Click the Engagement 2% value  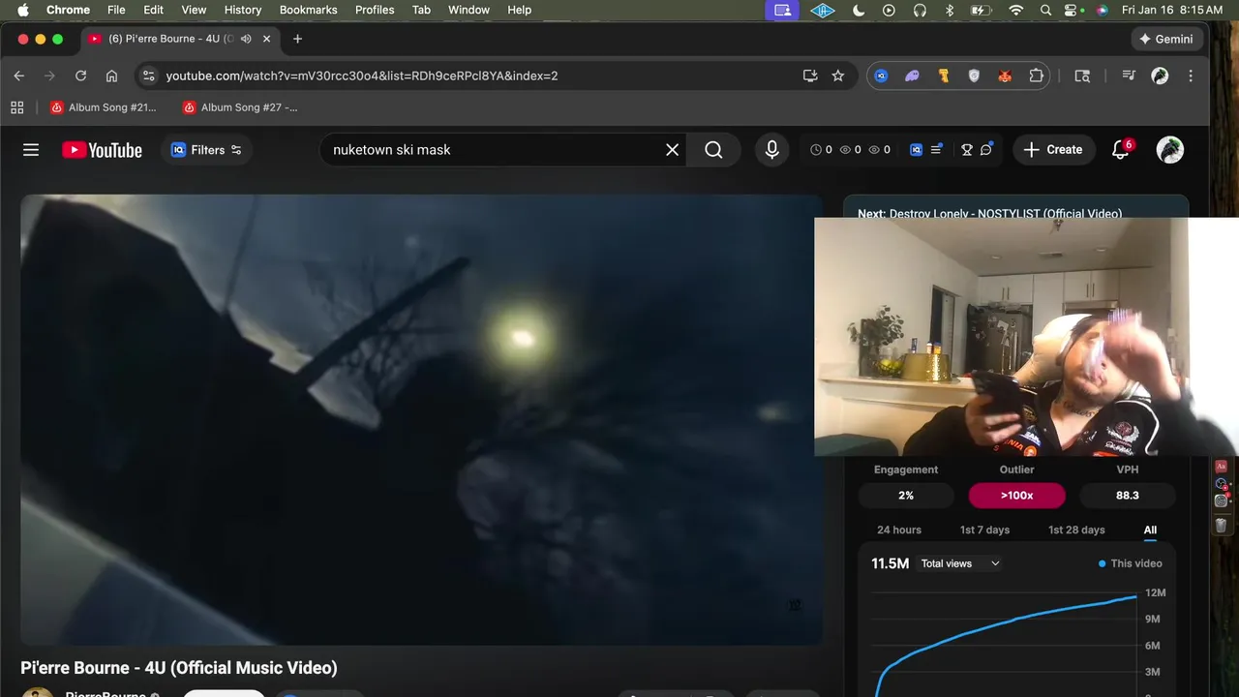click(906, 495)
